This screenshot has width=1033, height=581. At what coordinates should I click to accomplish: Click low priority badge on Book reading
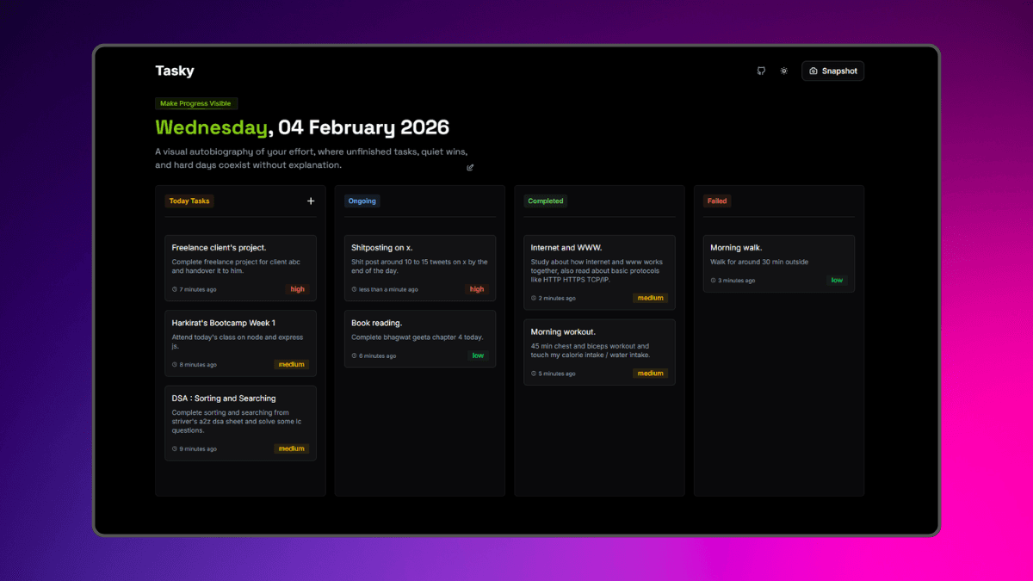pos(478,355)
